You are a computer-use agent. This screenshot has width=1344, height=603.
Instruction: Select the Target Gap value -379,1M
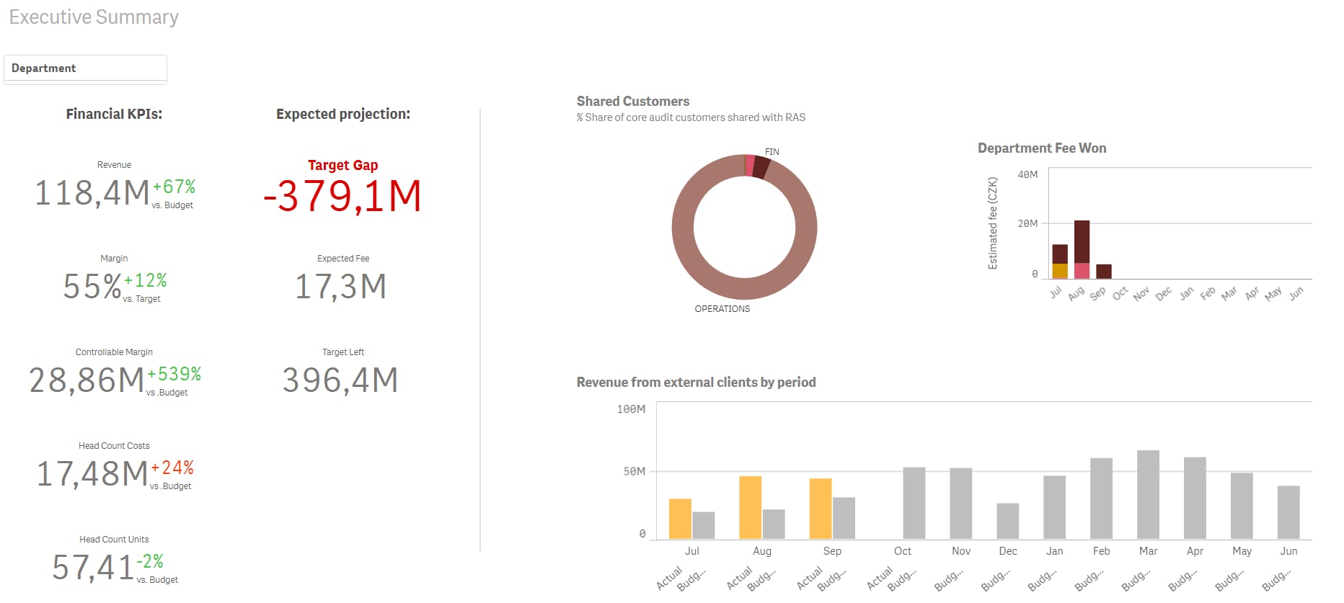[x=342, y=196]
